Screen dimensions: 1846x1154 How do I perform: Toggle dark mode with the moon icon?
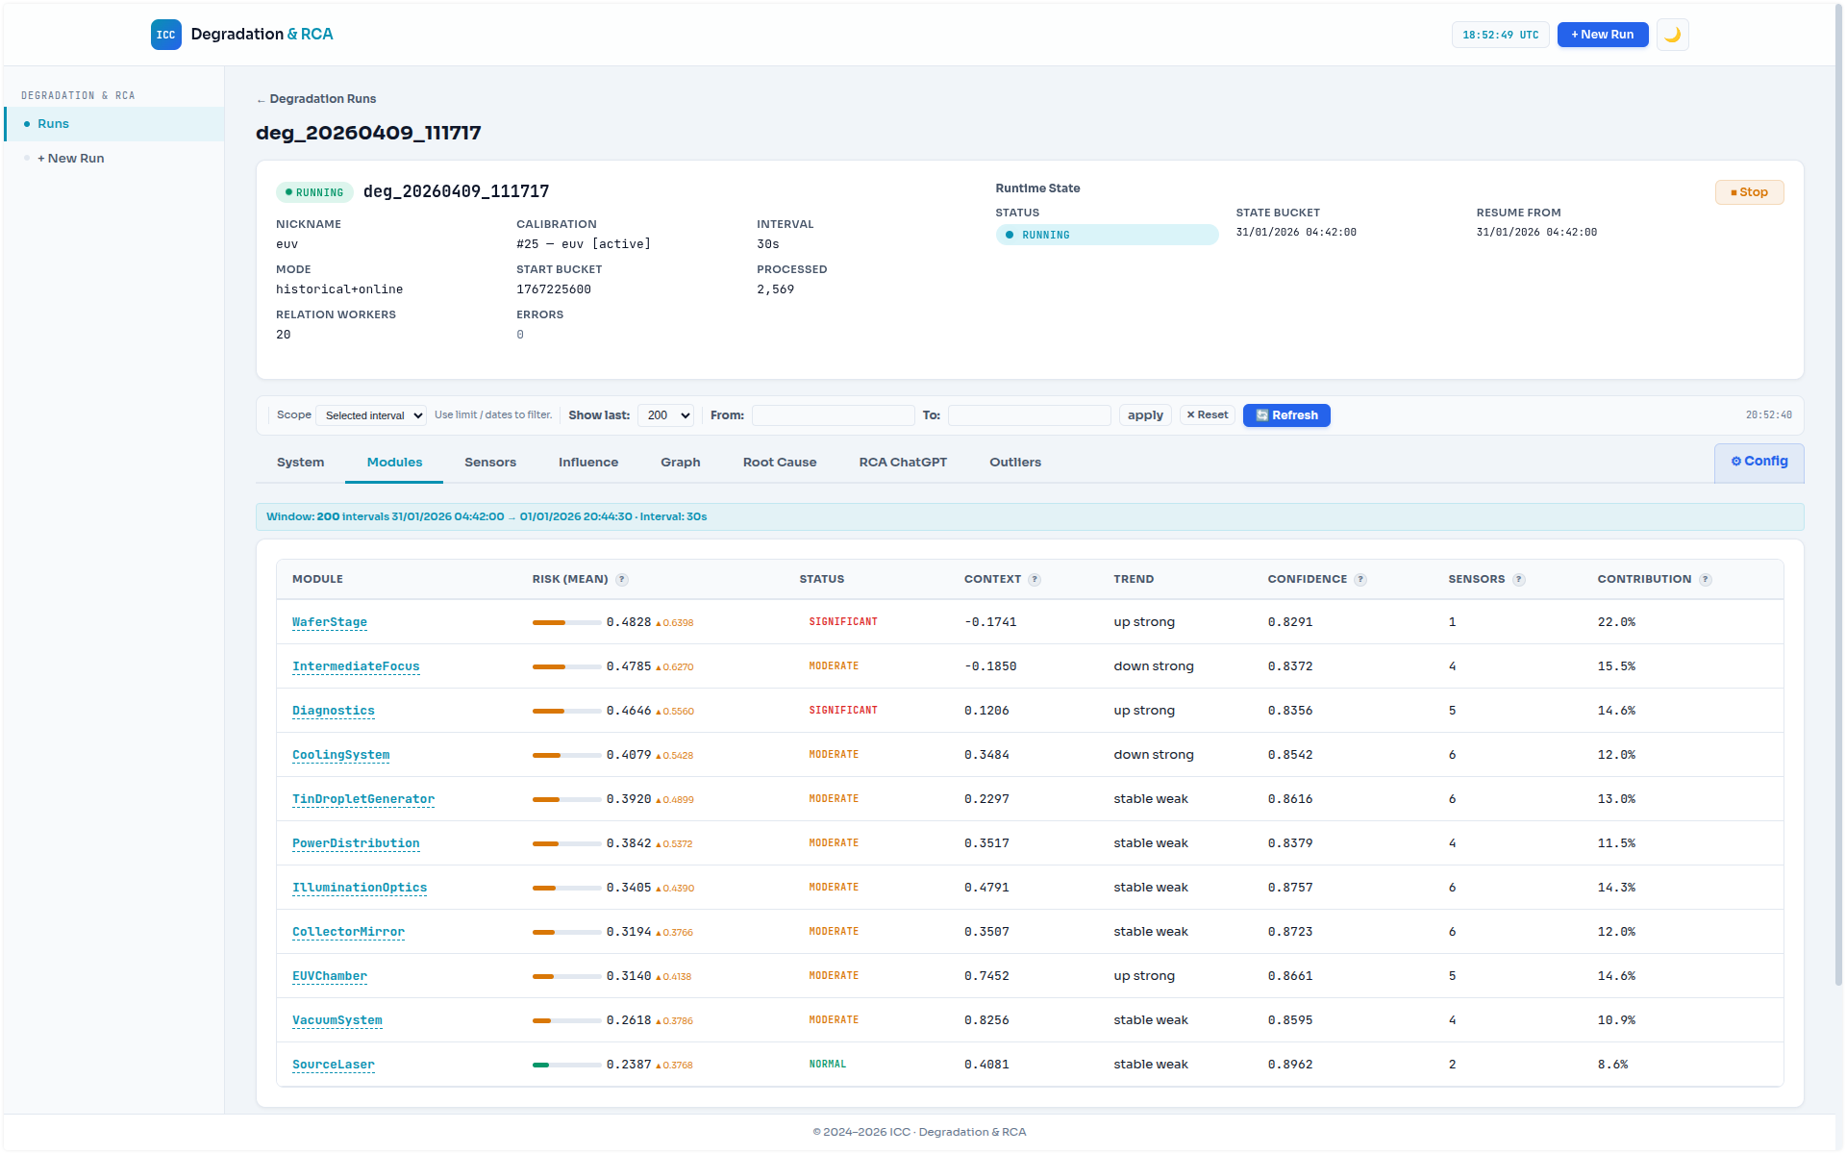(1672, 35)
